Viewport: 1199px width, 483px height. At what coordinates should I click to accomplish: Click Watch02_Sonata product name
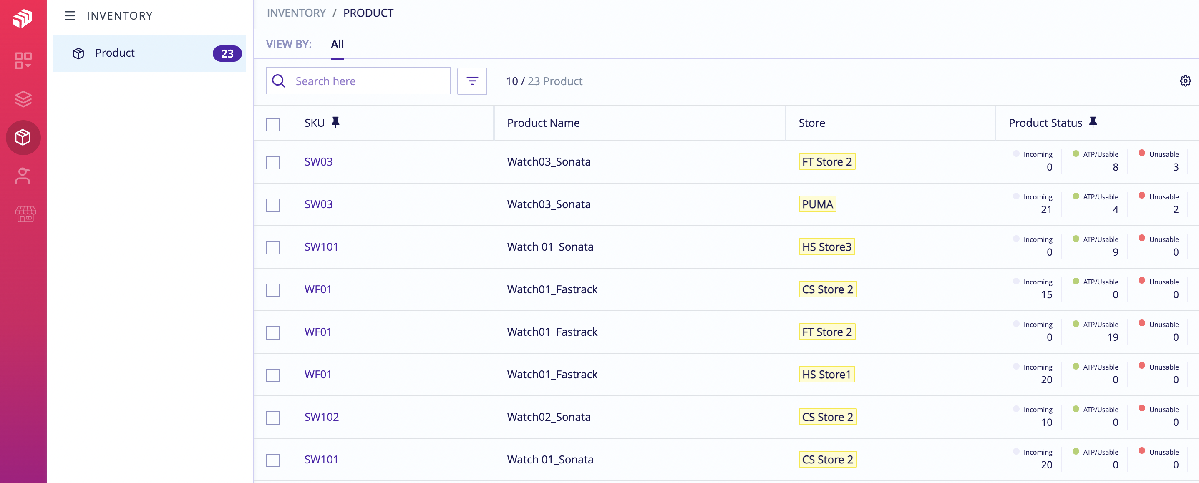coord(549,417)
